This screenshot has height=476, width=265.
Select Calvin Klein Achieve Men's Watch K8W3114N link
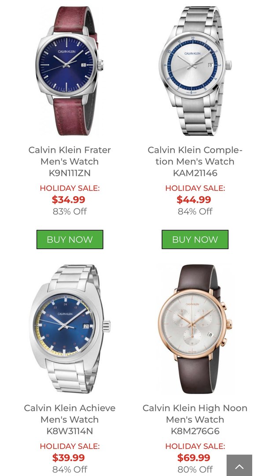pos(70,419)
